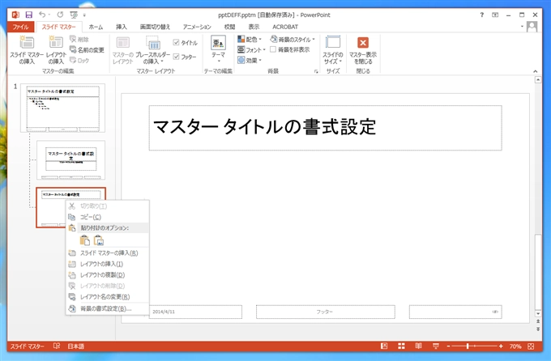Viewport: 551px width, 361px height.
Task: Click the zoom out minus button
Action: (x=448, y=346)
